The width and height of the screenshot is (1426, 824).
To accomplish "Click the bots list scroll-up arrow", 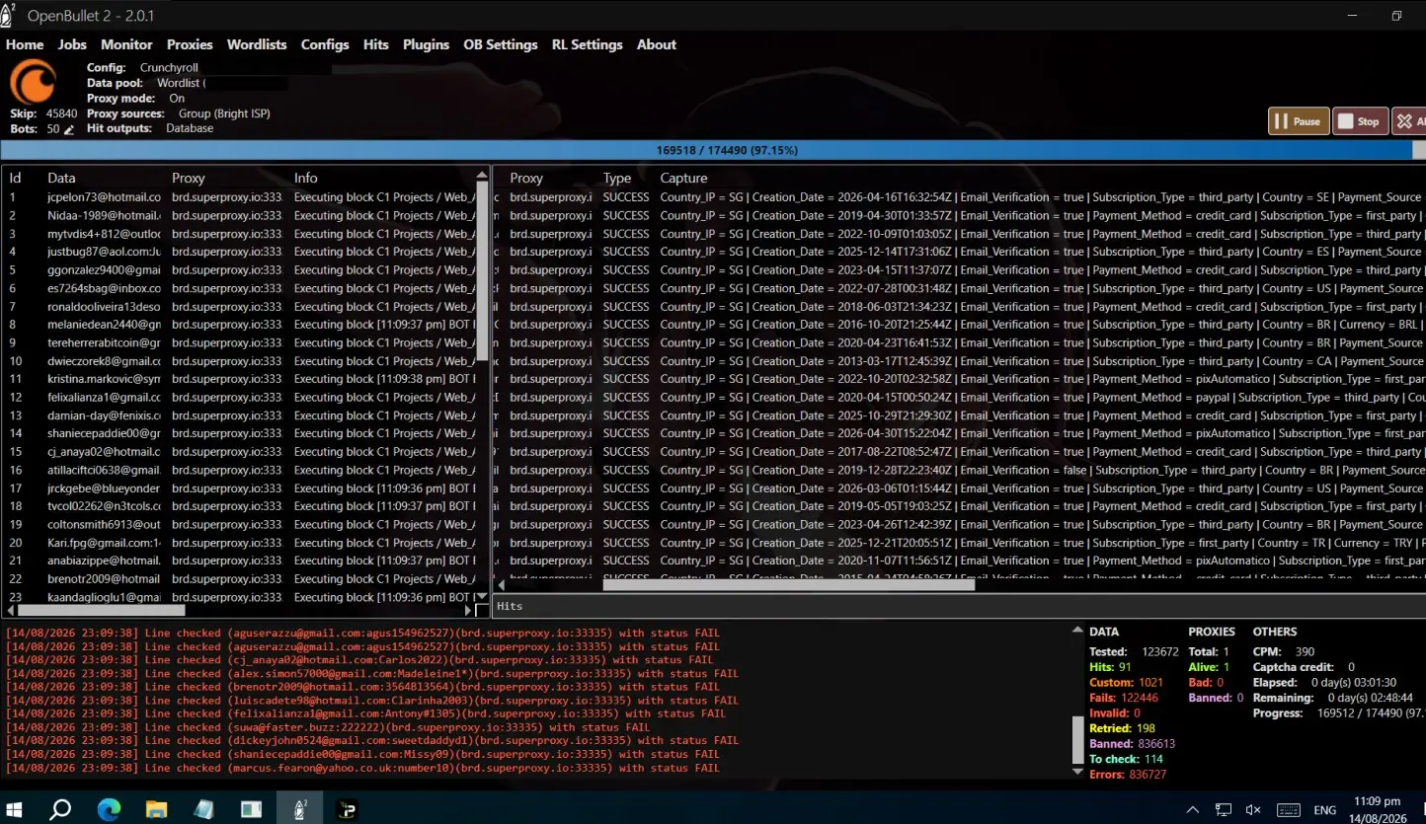I will [483, 174].
